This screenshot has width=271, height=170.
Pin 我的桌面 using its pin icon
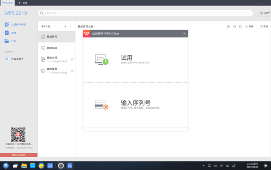click(x=72, y=71)
